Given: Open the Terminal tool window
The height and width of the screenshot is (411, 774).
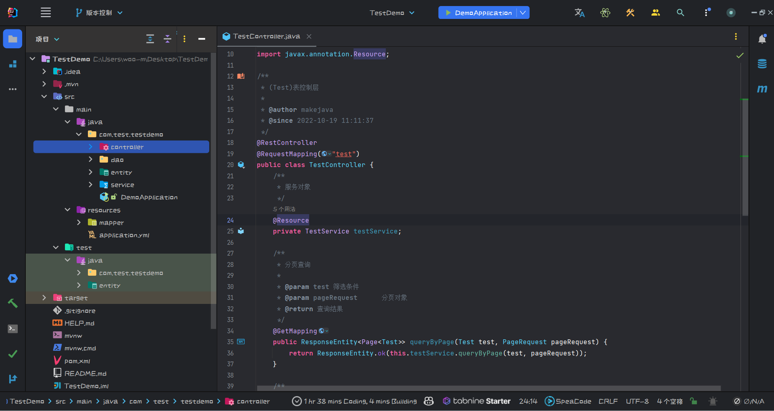Looking at the screenshot, I should pyautogui.click(x=13, y=329).
